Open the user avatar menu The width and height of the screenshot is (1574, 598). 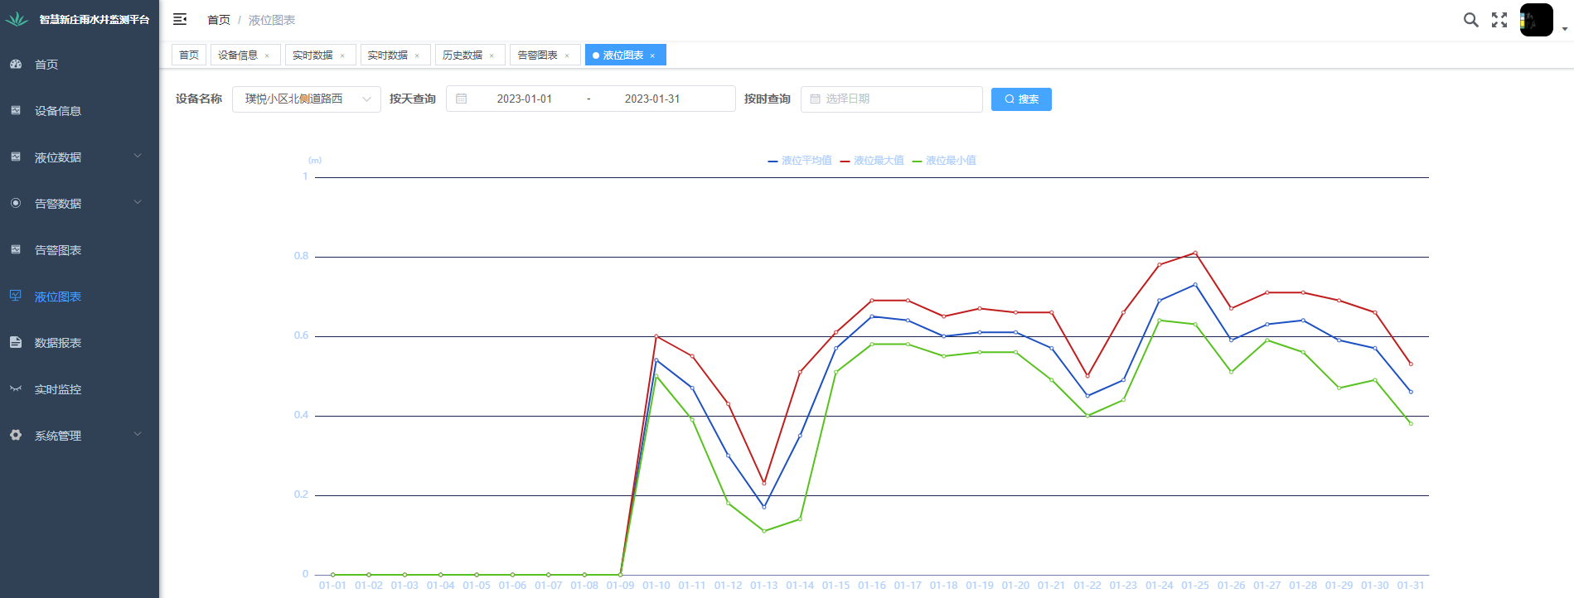tap(1536, 20)
